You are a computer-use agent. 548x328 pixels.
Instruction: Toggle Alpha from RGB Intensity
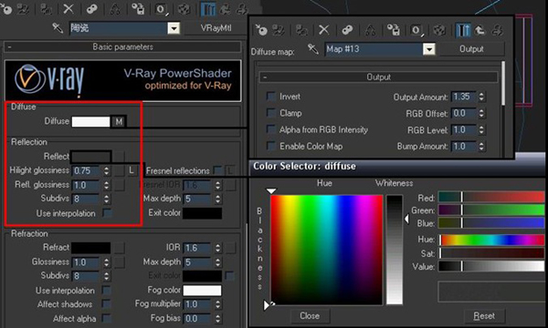271,129
